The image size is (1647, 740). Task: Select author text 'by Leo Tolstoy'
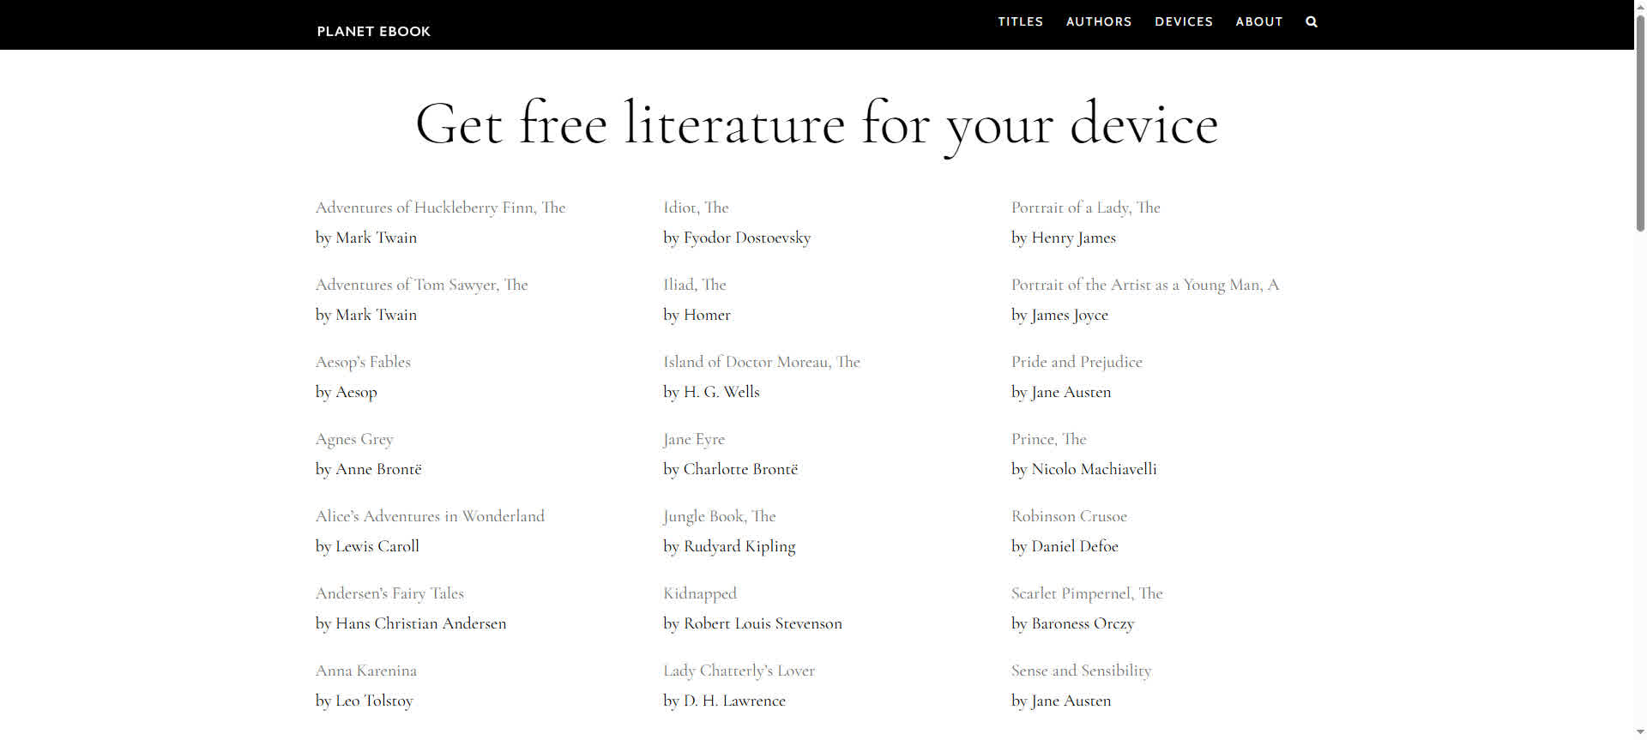(365, 701)
